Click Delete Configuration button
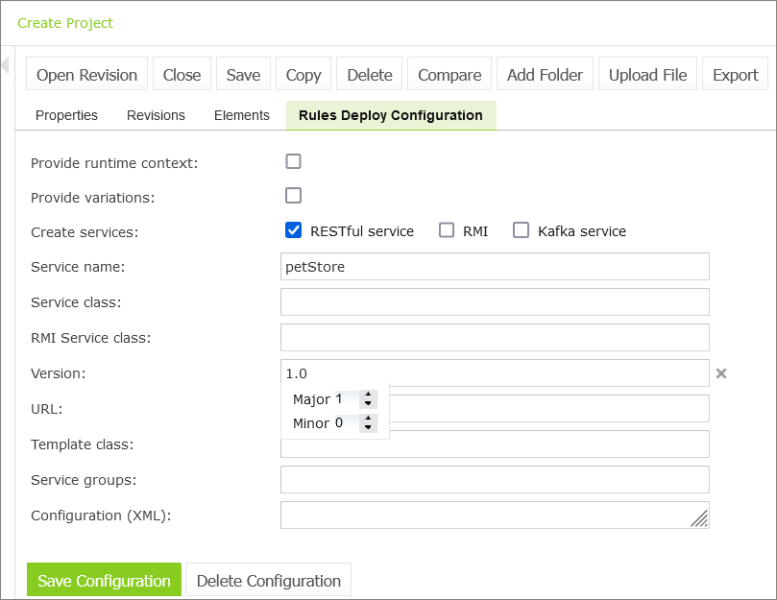This screenshot has width=777, height=600. pyautogui.click(x=268, y=581)
